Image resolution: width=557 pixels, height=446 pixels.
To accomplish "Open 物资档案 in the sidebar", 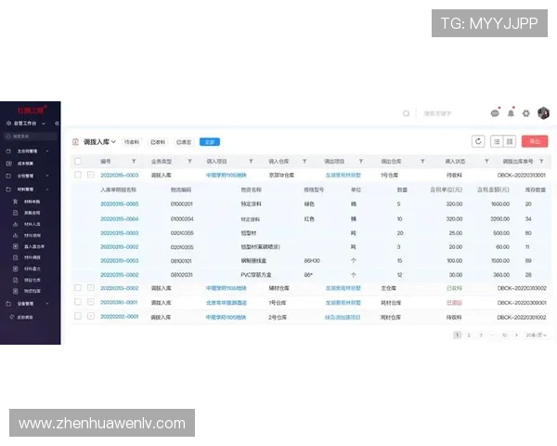I will (32, 291).
